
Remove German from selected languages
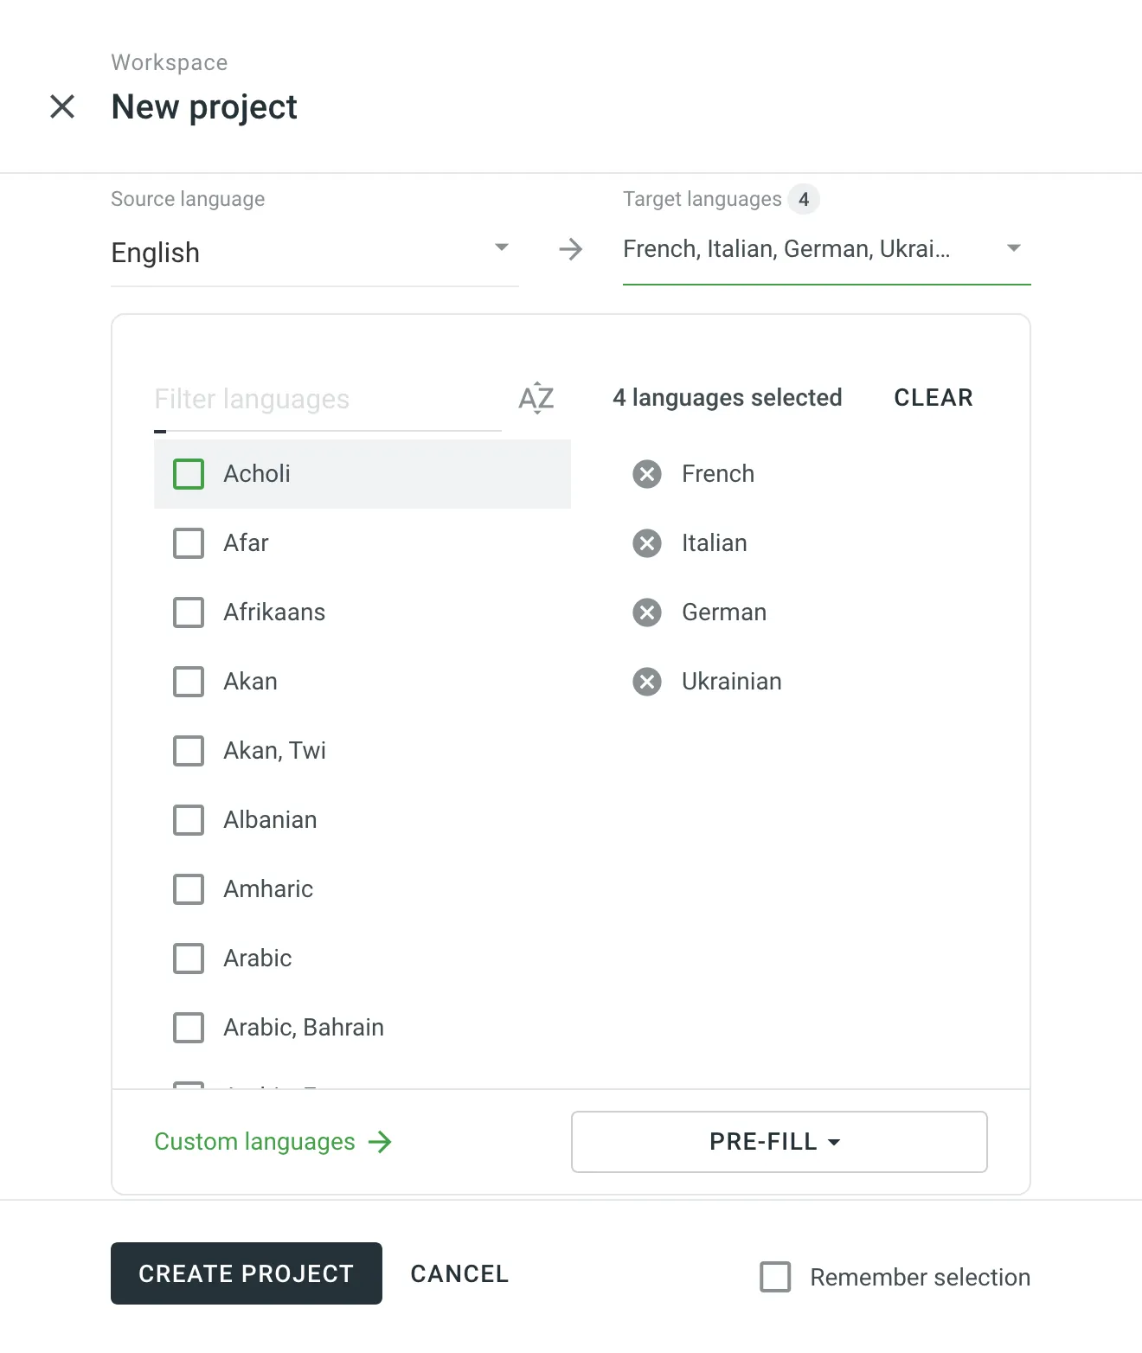(646, 612)
